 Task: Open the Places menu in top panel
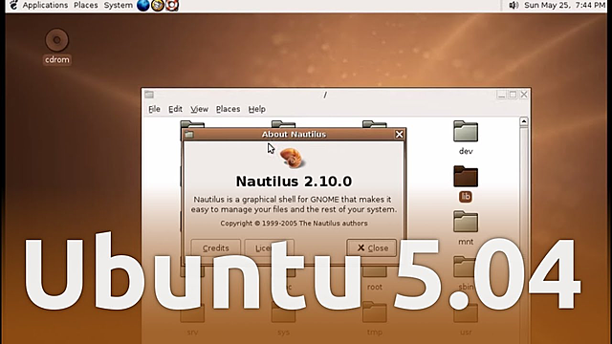coord(85,5)
